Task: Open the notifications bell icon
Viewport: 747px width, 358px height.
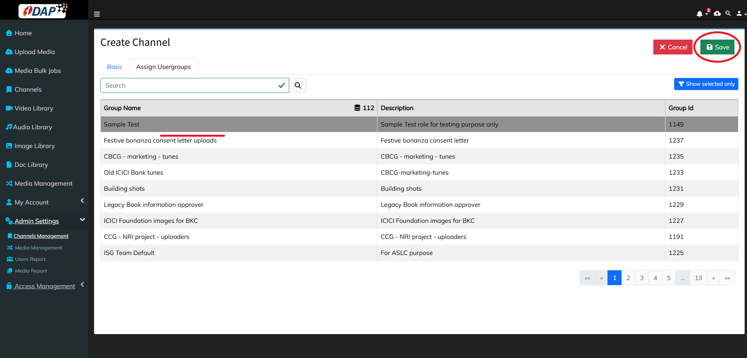Action: pos(700,14)
